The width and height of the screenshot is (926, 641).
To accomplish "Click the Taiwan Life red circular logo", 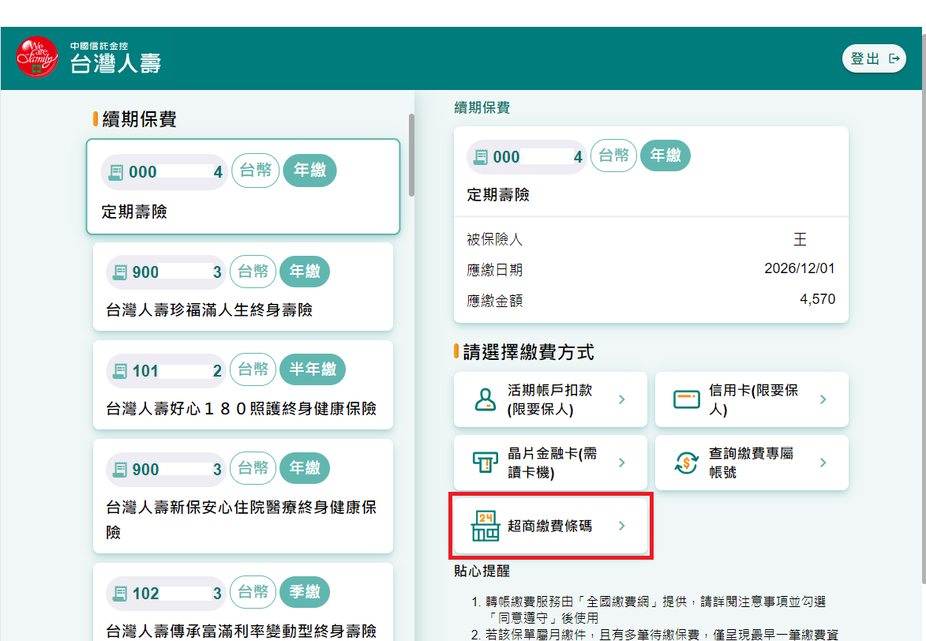I will tap(37, 57).
